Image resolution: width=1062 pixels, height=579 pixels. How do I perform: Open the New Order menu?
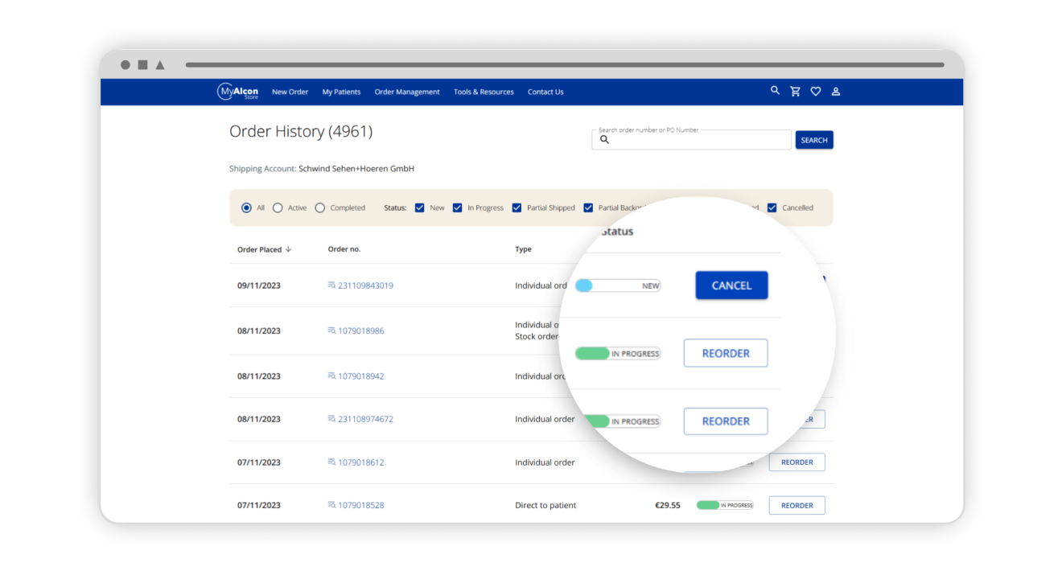[290, 92]
